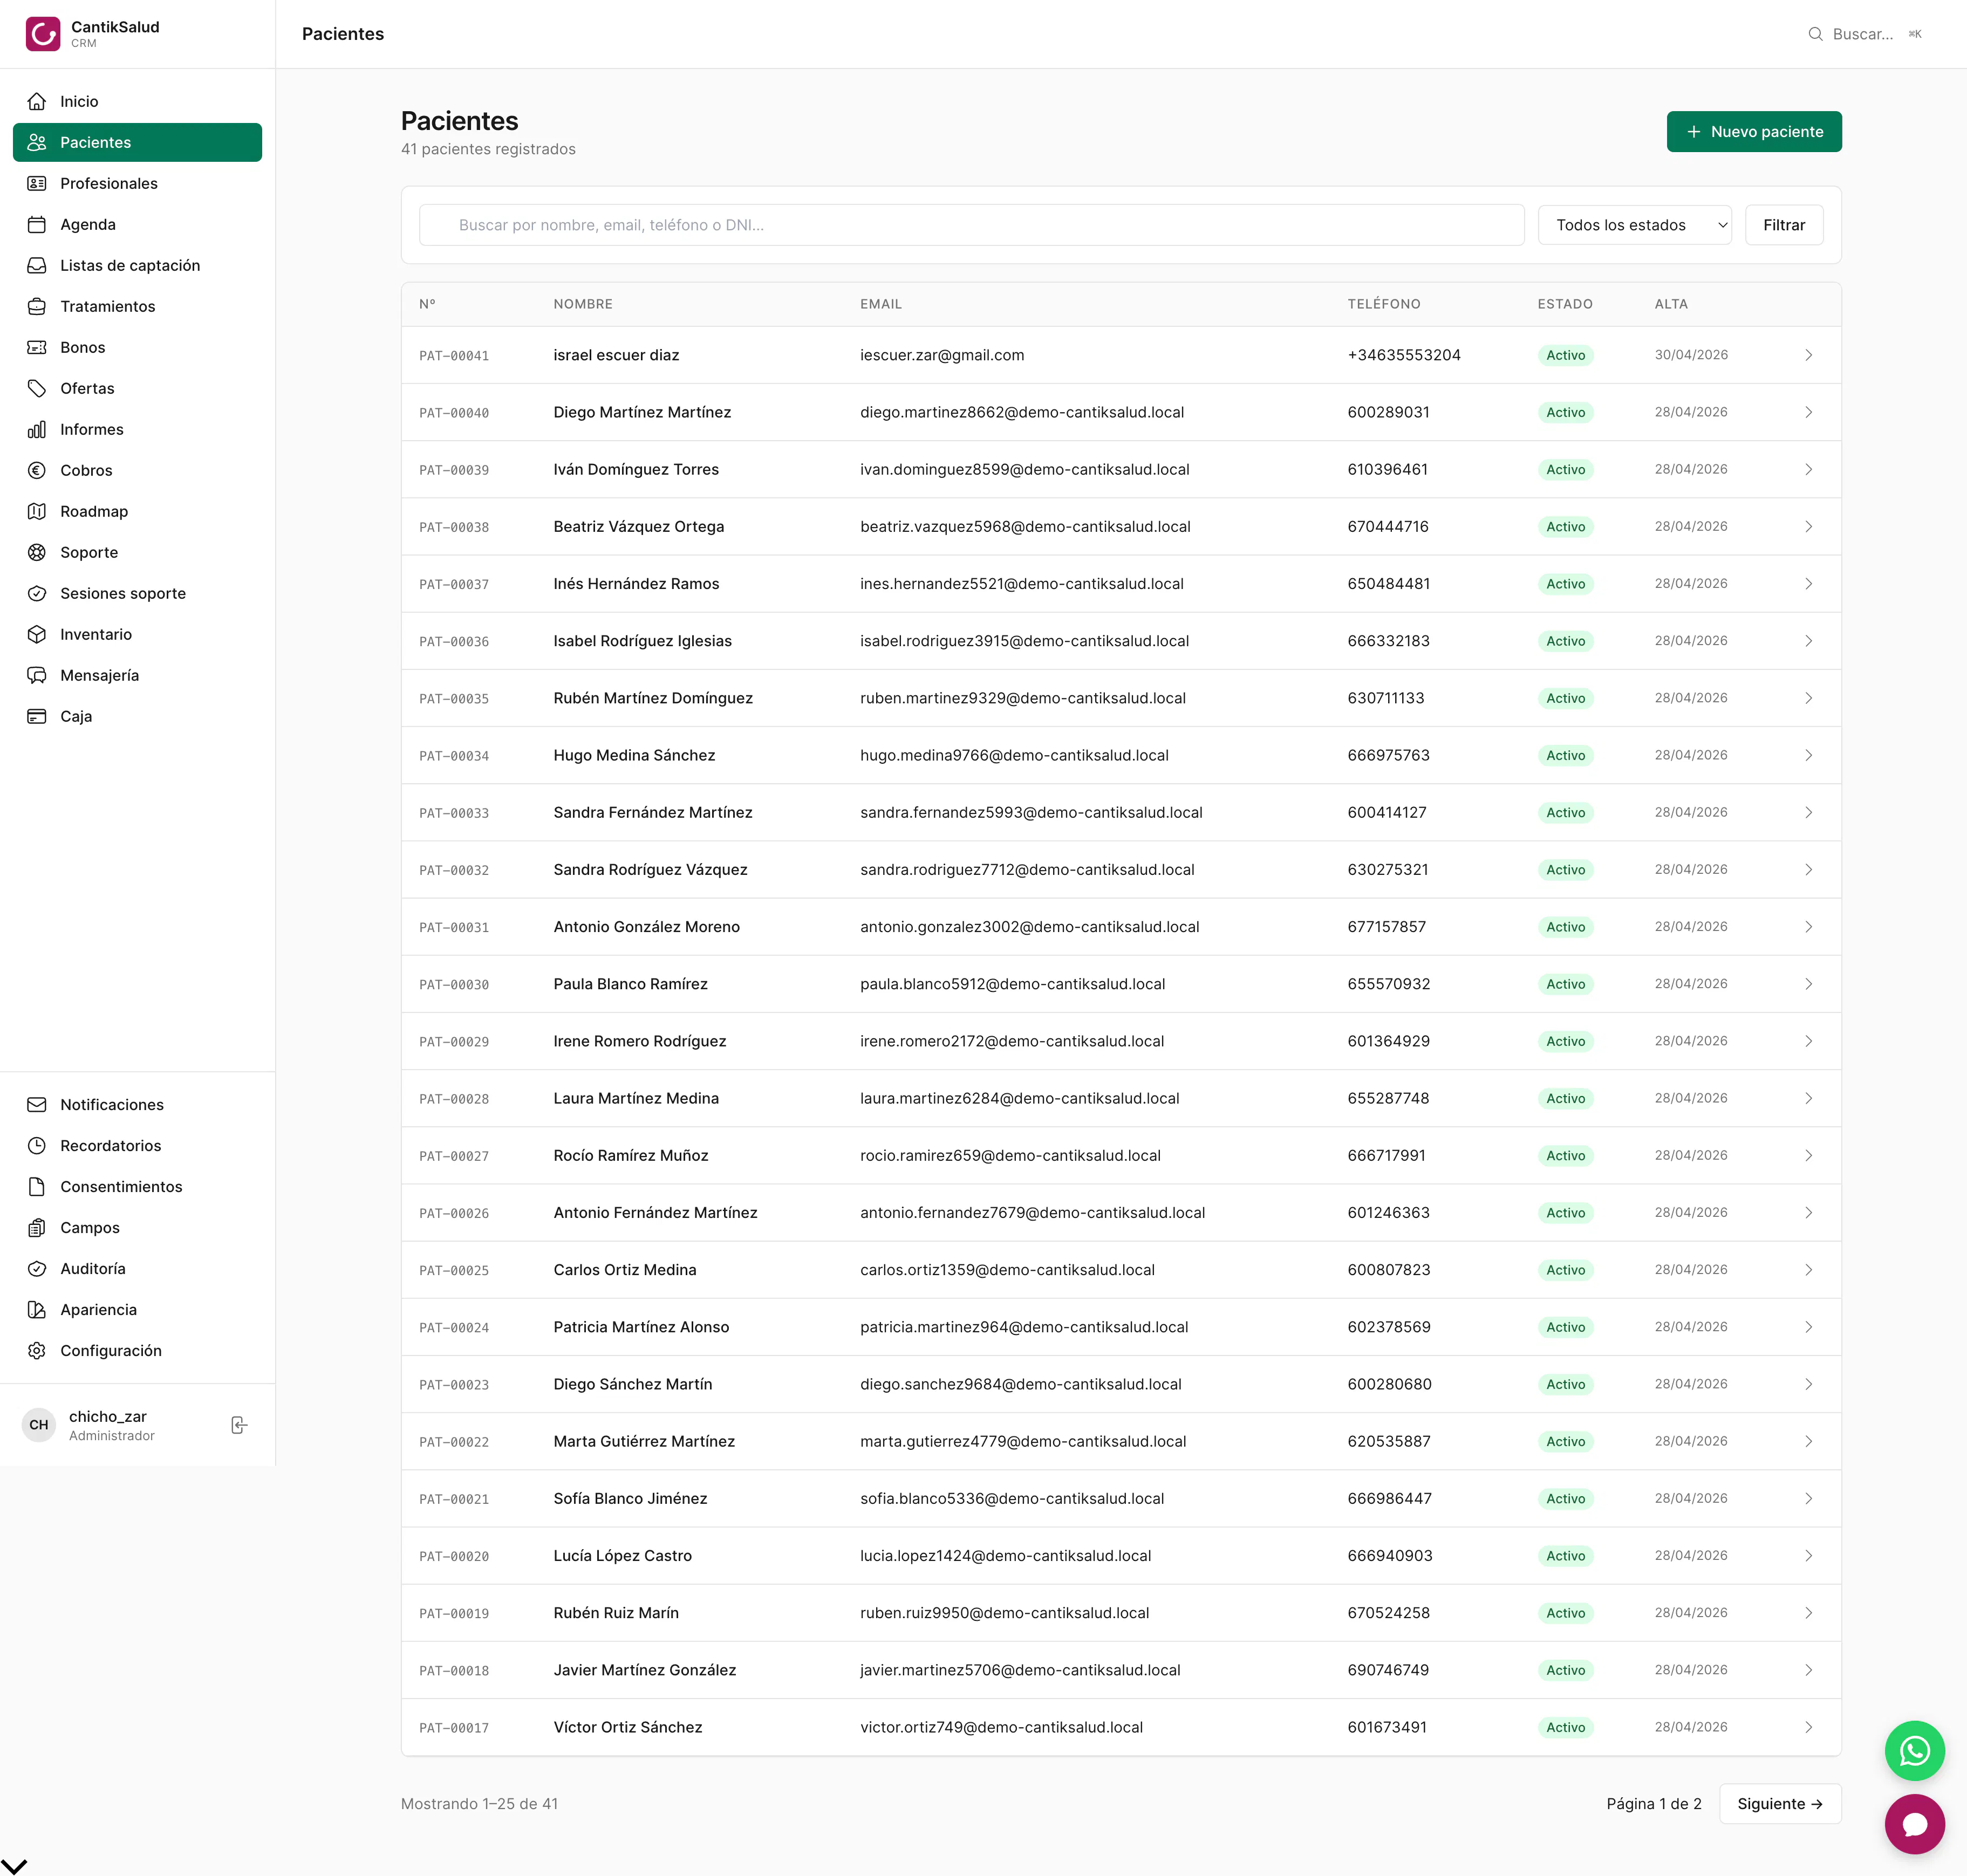
Task: Click the Consentimientos document icon
Action: (x=37, y=1186)
